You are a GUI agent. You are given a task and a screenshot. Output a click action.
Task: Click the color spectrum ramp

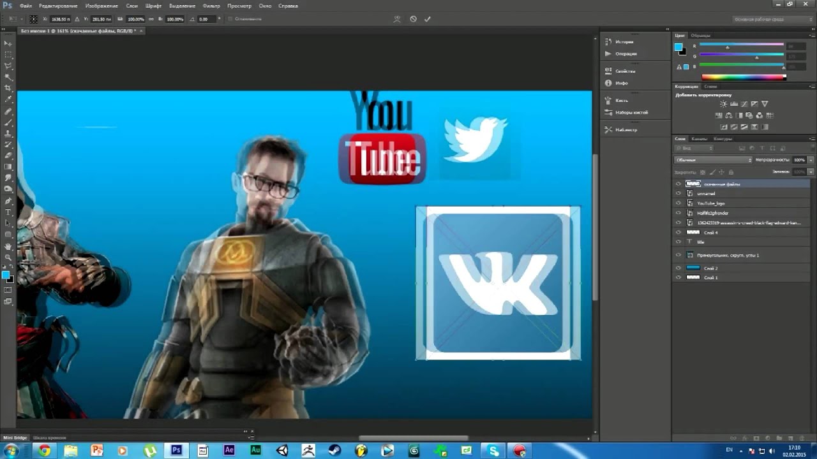[x=744, y=77]
